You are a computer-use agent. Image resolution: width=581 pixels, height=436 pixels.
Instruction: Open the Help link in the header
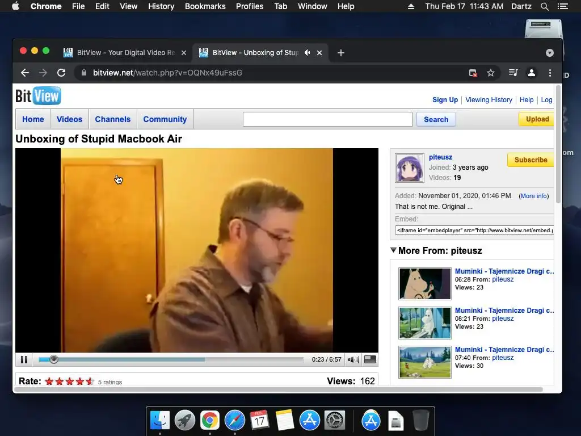pos(527,100)
